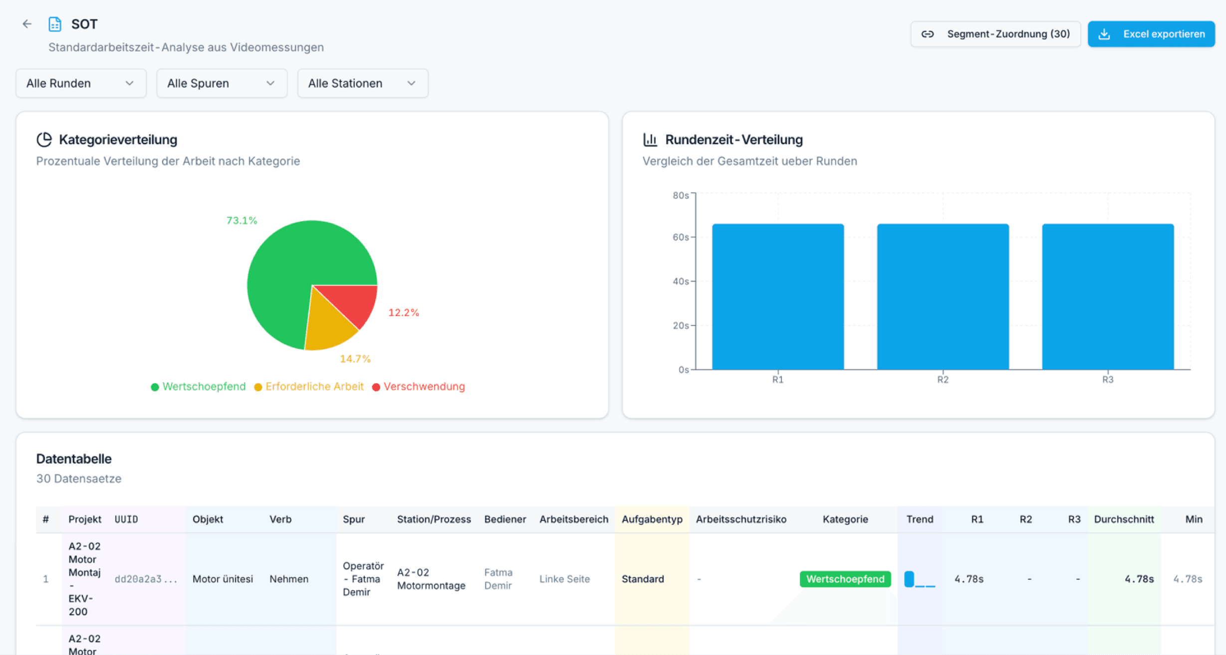Sort by the Durchschnitt column header

pyautogui.click(x=1124, y=519)
